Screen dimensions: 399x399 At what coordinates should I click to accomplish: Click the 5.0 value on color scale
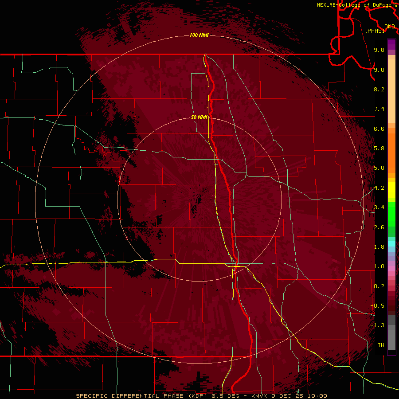379,168
